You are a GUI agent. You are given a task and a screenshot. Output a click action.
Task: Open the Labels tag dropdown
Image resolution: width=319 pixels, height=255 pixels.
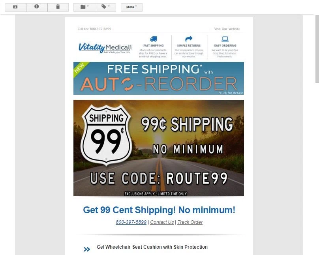click(x=105, y=7)
